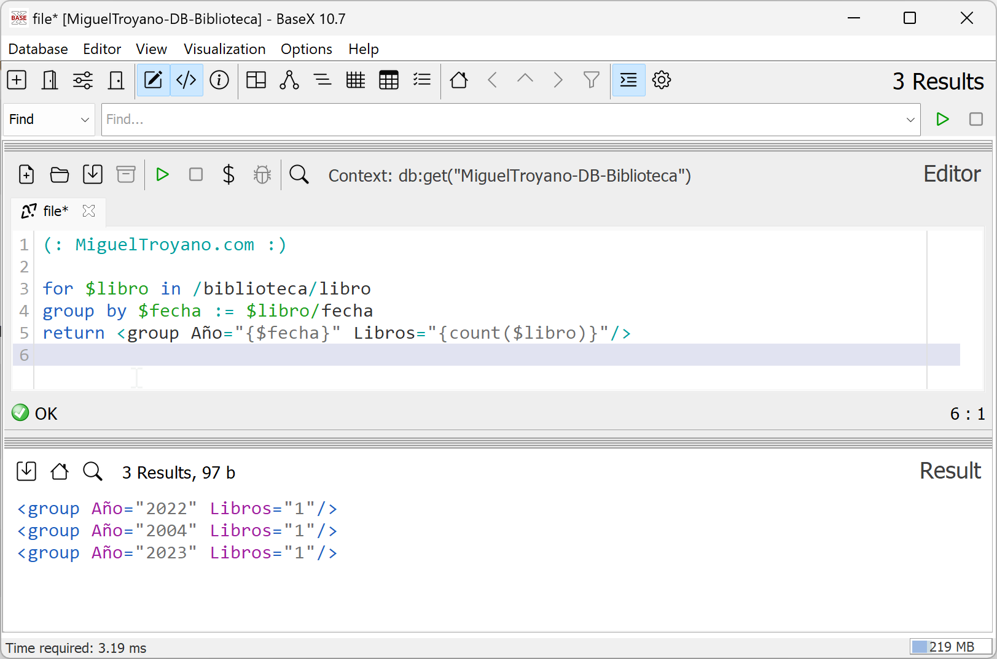Toggle the Result view code icon
The width and height of the screenshot is (997, 659).
pyautogui.click(x=186, y=80)
